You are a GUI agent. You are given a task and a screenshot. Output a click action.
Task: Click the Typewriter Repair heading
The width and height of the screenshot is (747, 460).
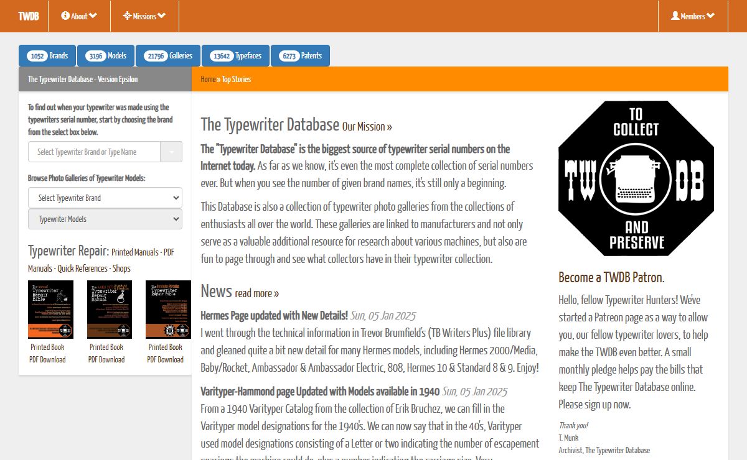click(68, 251)
